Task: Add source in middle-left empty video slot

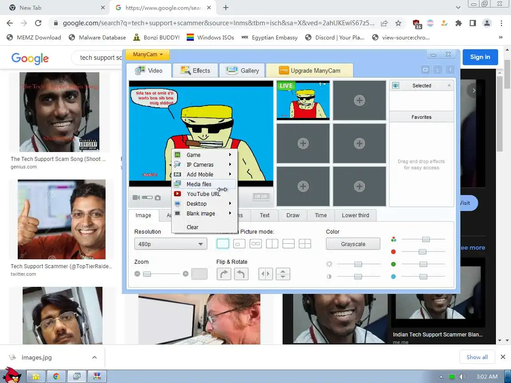Action: point(303,143)
